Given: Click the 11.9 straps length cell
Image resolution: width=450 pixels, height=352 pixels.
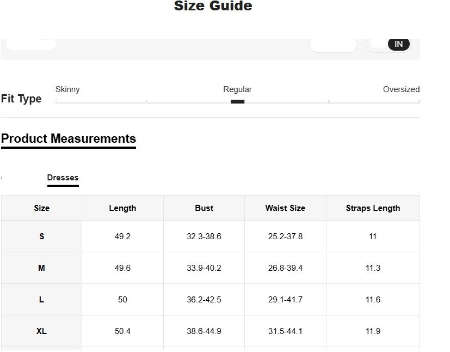Looking at the screenshot, I should tap(373, 331).
